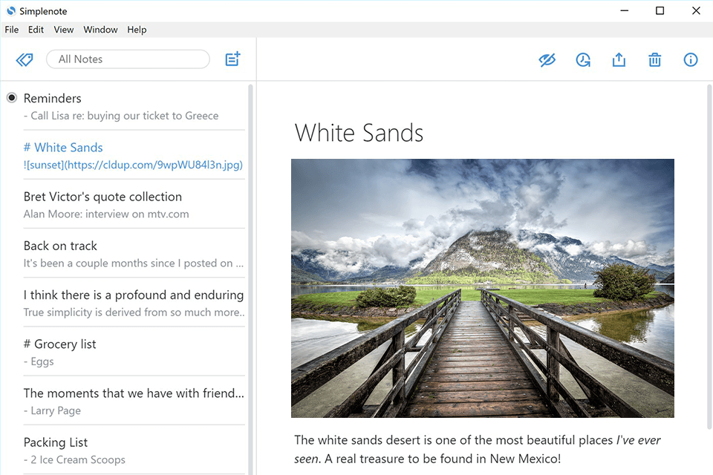
Task: Click the share note icon
Action: tap(619, 59)
